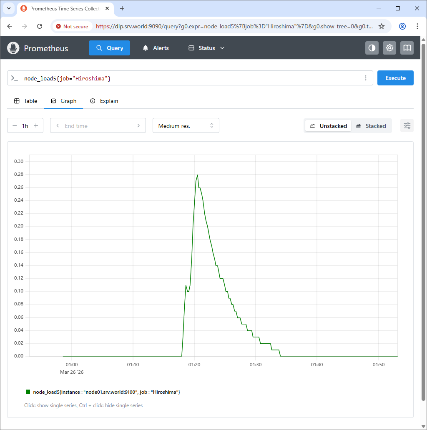The height and width of the screenshot is (430, 427).
Task: Run the query with Execute
Action: click(395, 78)
